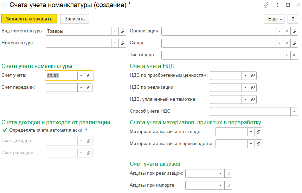Open the Склад item card icon
This screenshot has width=302, height=193.
(x=294, y=43)
